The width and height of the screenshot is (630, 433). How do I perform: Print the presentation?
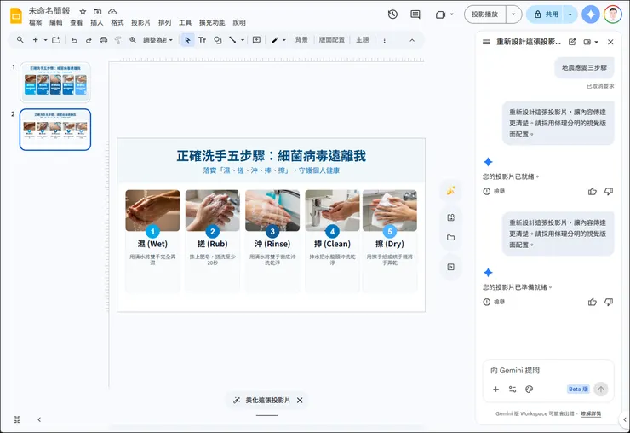(x=104, y=40)
